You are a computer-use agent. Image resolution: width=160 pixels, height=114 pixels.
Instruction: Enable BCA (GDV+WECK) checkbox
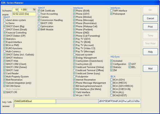[111, 86]
